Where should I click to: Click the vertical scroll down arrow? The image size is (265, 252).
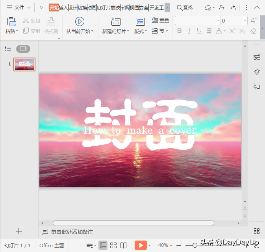point(245,202)
